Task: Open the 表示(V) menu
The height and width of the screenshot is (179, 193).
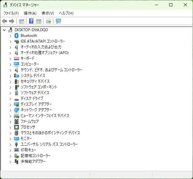Action: [x=48, y=13]
